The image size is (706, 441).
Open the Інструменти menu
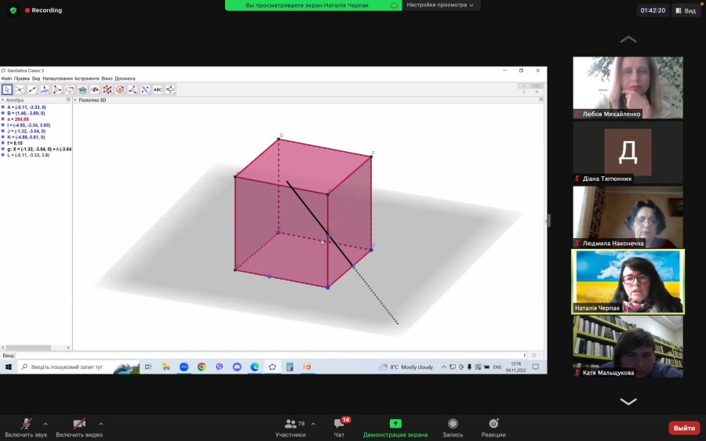click(86, 78)
